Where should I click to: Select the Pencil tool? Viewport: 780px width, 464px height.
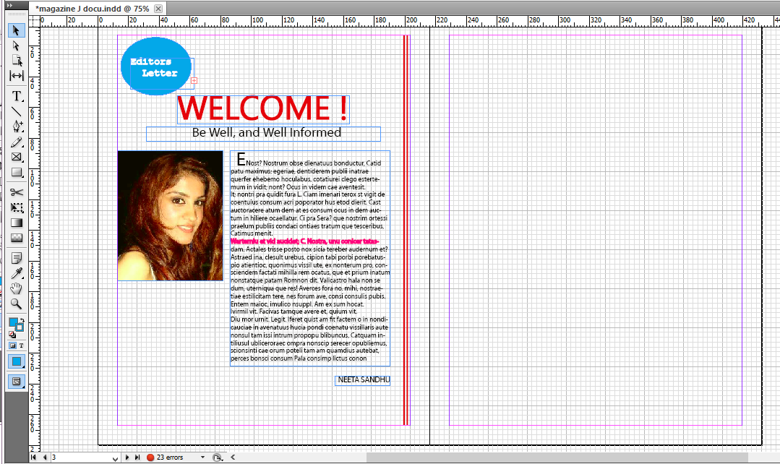tap(16, 142)
